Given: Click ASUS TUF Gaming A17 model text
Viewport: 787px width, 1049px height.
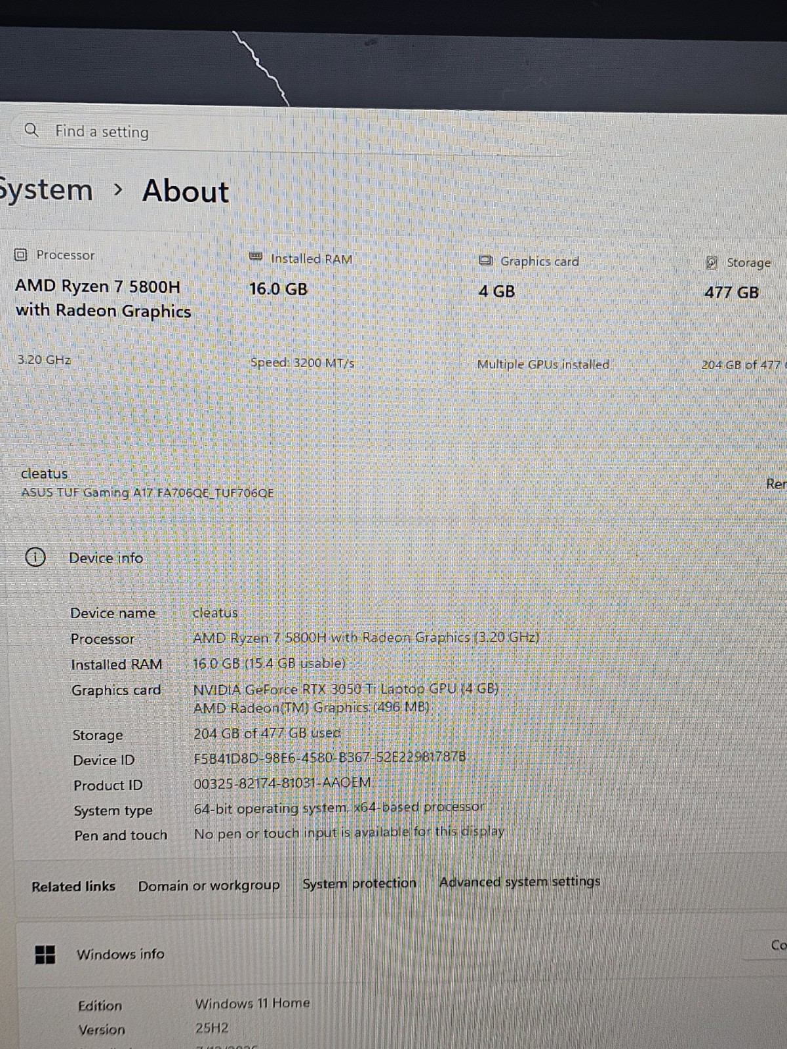Looking at the screenshot, I should click(148, 492).
